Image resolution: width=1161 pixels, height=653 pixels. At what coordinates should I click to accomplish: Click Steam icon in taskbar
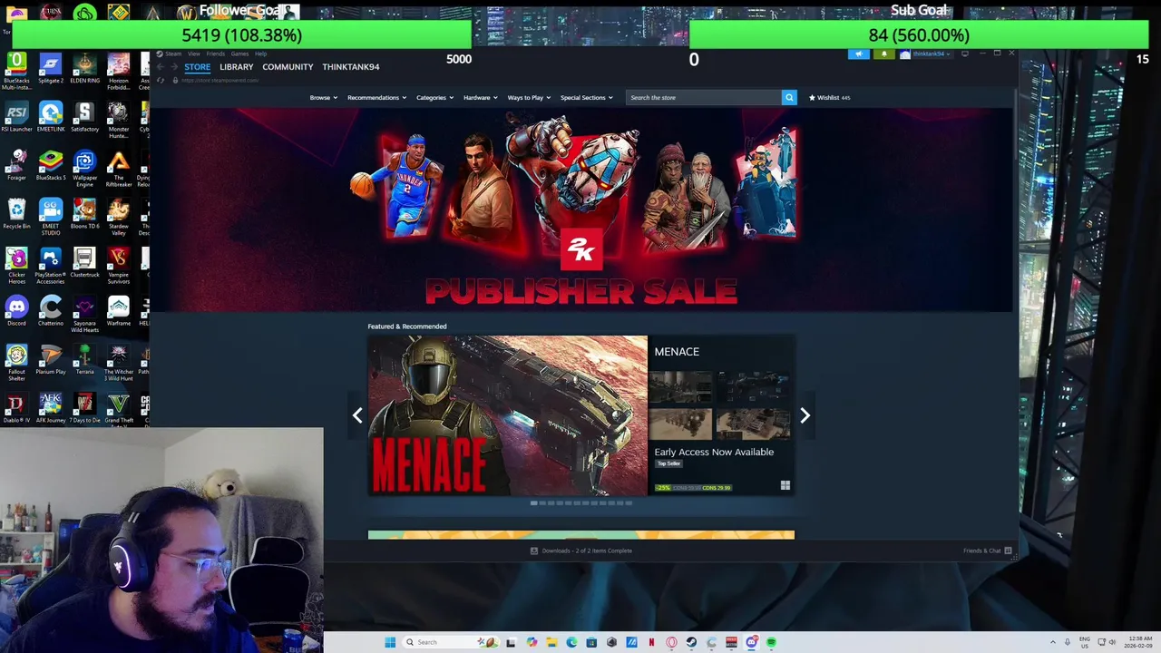pyautogui.click(x=691, y=642)
